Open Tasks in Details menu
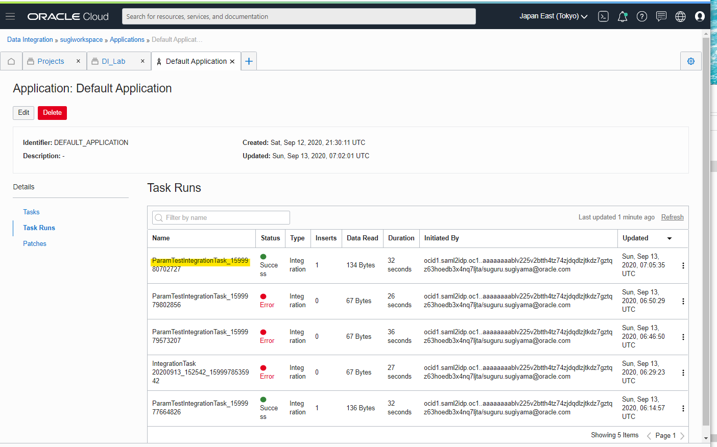 pyautogui.click(x=31, y=212)
